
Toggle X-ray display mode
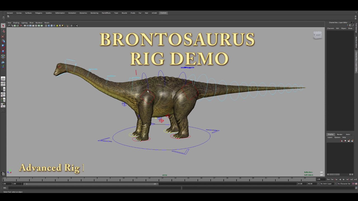(71, 26)
